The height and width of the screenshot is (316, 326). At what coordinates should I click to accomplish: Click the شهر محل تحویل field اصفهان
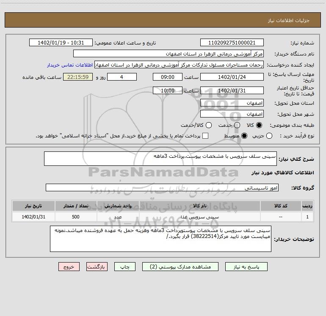[x=232, y=114]
